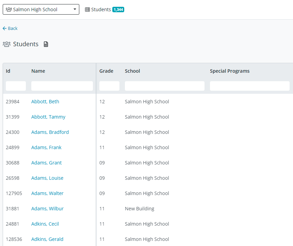Screen dimensions: 293x246
Task: Open student Adams, Louise
Action: pos(47,178)
